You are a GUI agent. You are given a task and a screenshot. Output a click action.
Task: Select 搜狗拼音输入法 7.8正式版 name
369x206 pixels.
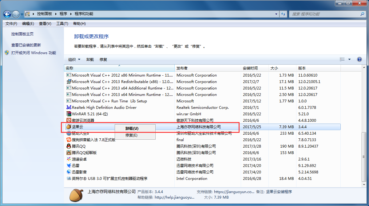pyautogui.click(x=94, y=140)
